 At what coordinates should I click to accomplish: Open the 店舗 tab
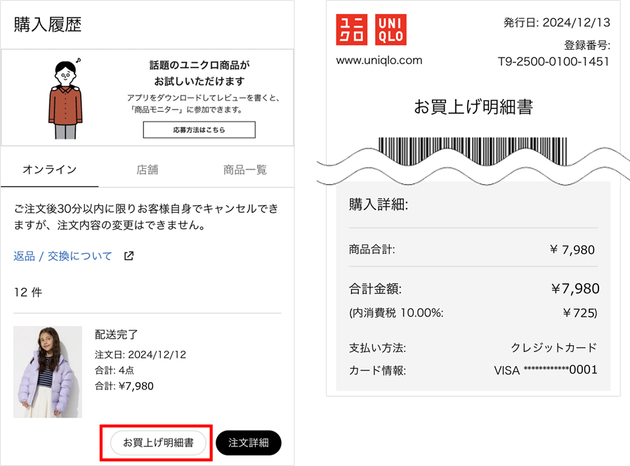pos(147,169)
